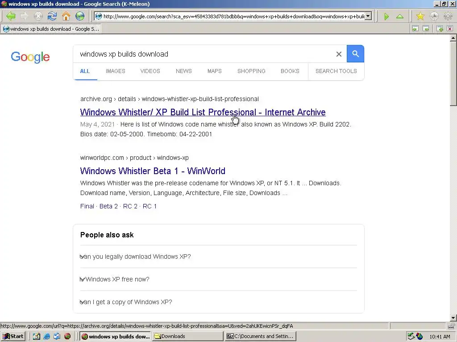Image resolution: width=457 pixels, height=342 pixels.
Task: Open Preferences with the gear icon
Action: pyautogui.click(x=448, y=16)
